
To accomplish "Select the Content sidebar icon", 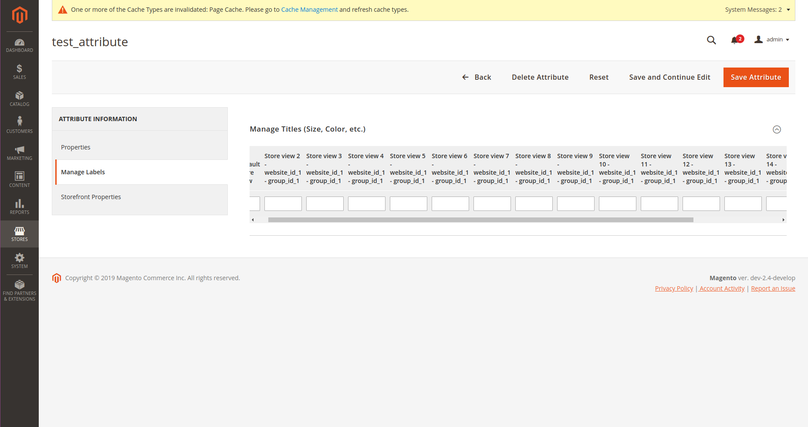I will point(19,179).
